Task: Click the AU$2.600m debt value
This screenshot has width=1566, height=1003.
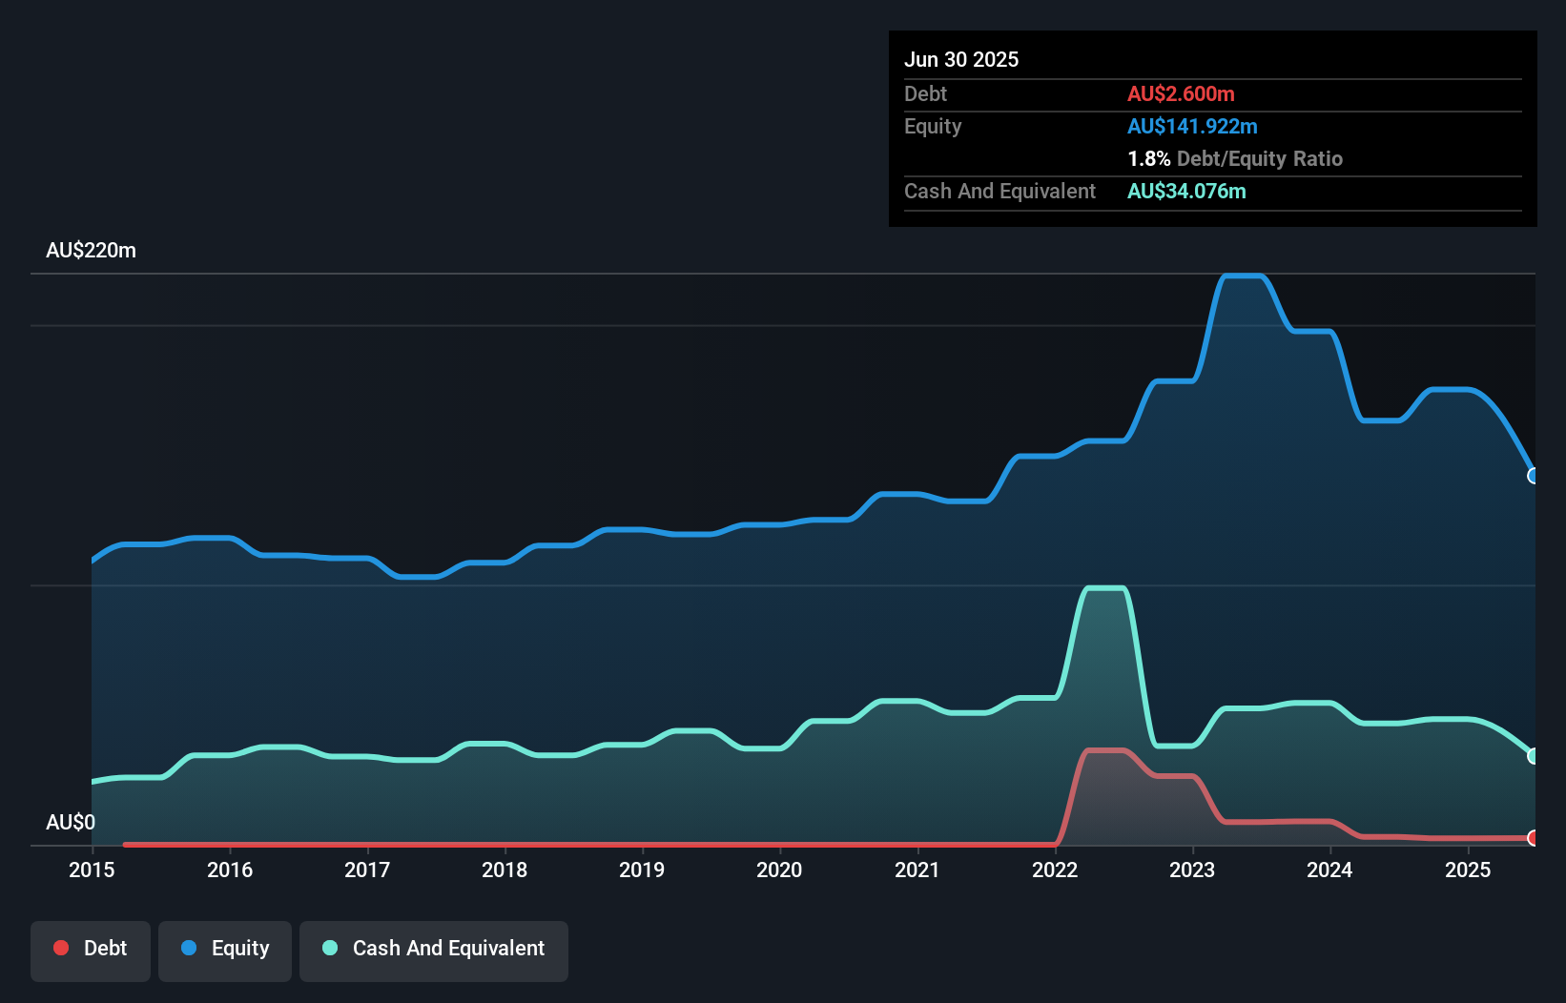Action: [x=1181, y=94]
